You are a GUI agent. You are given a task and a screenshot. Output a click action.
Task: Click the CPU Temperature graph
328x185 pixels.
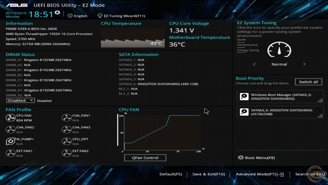pyautogui.click(x=133, y=38)
